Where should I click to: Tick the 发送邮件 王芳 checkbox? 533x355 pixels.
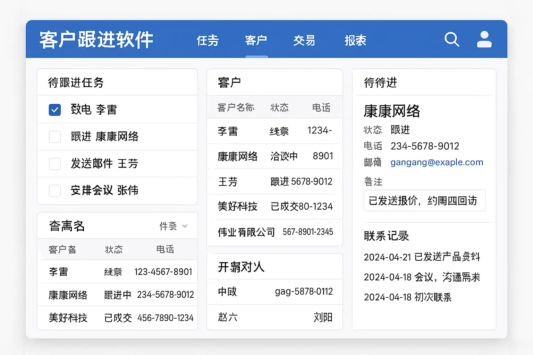tap(55, 164)
